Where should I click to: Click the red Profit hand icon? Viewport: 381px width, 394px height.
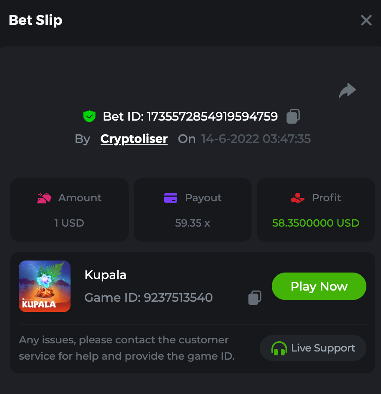tap(298, 198)
